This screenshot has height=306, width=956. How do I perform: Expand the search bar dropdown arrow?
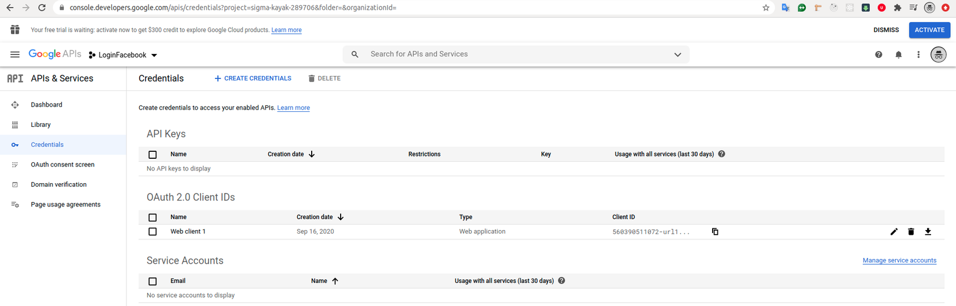point(677,54)
